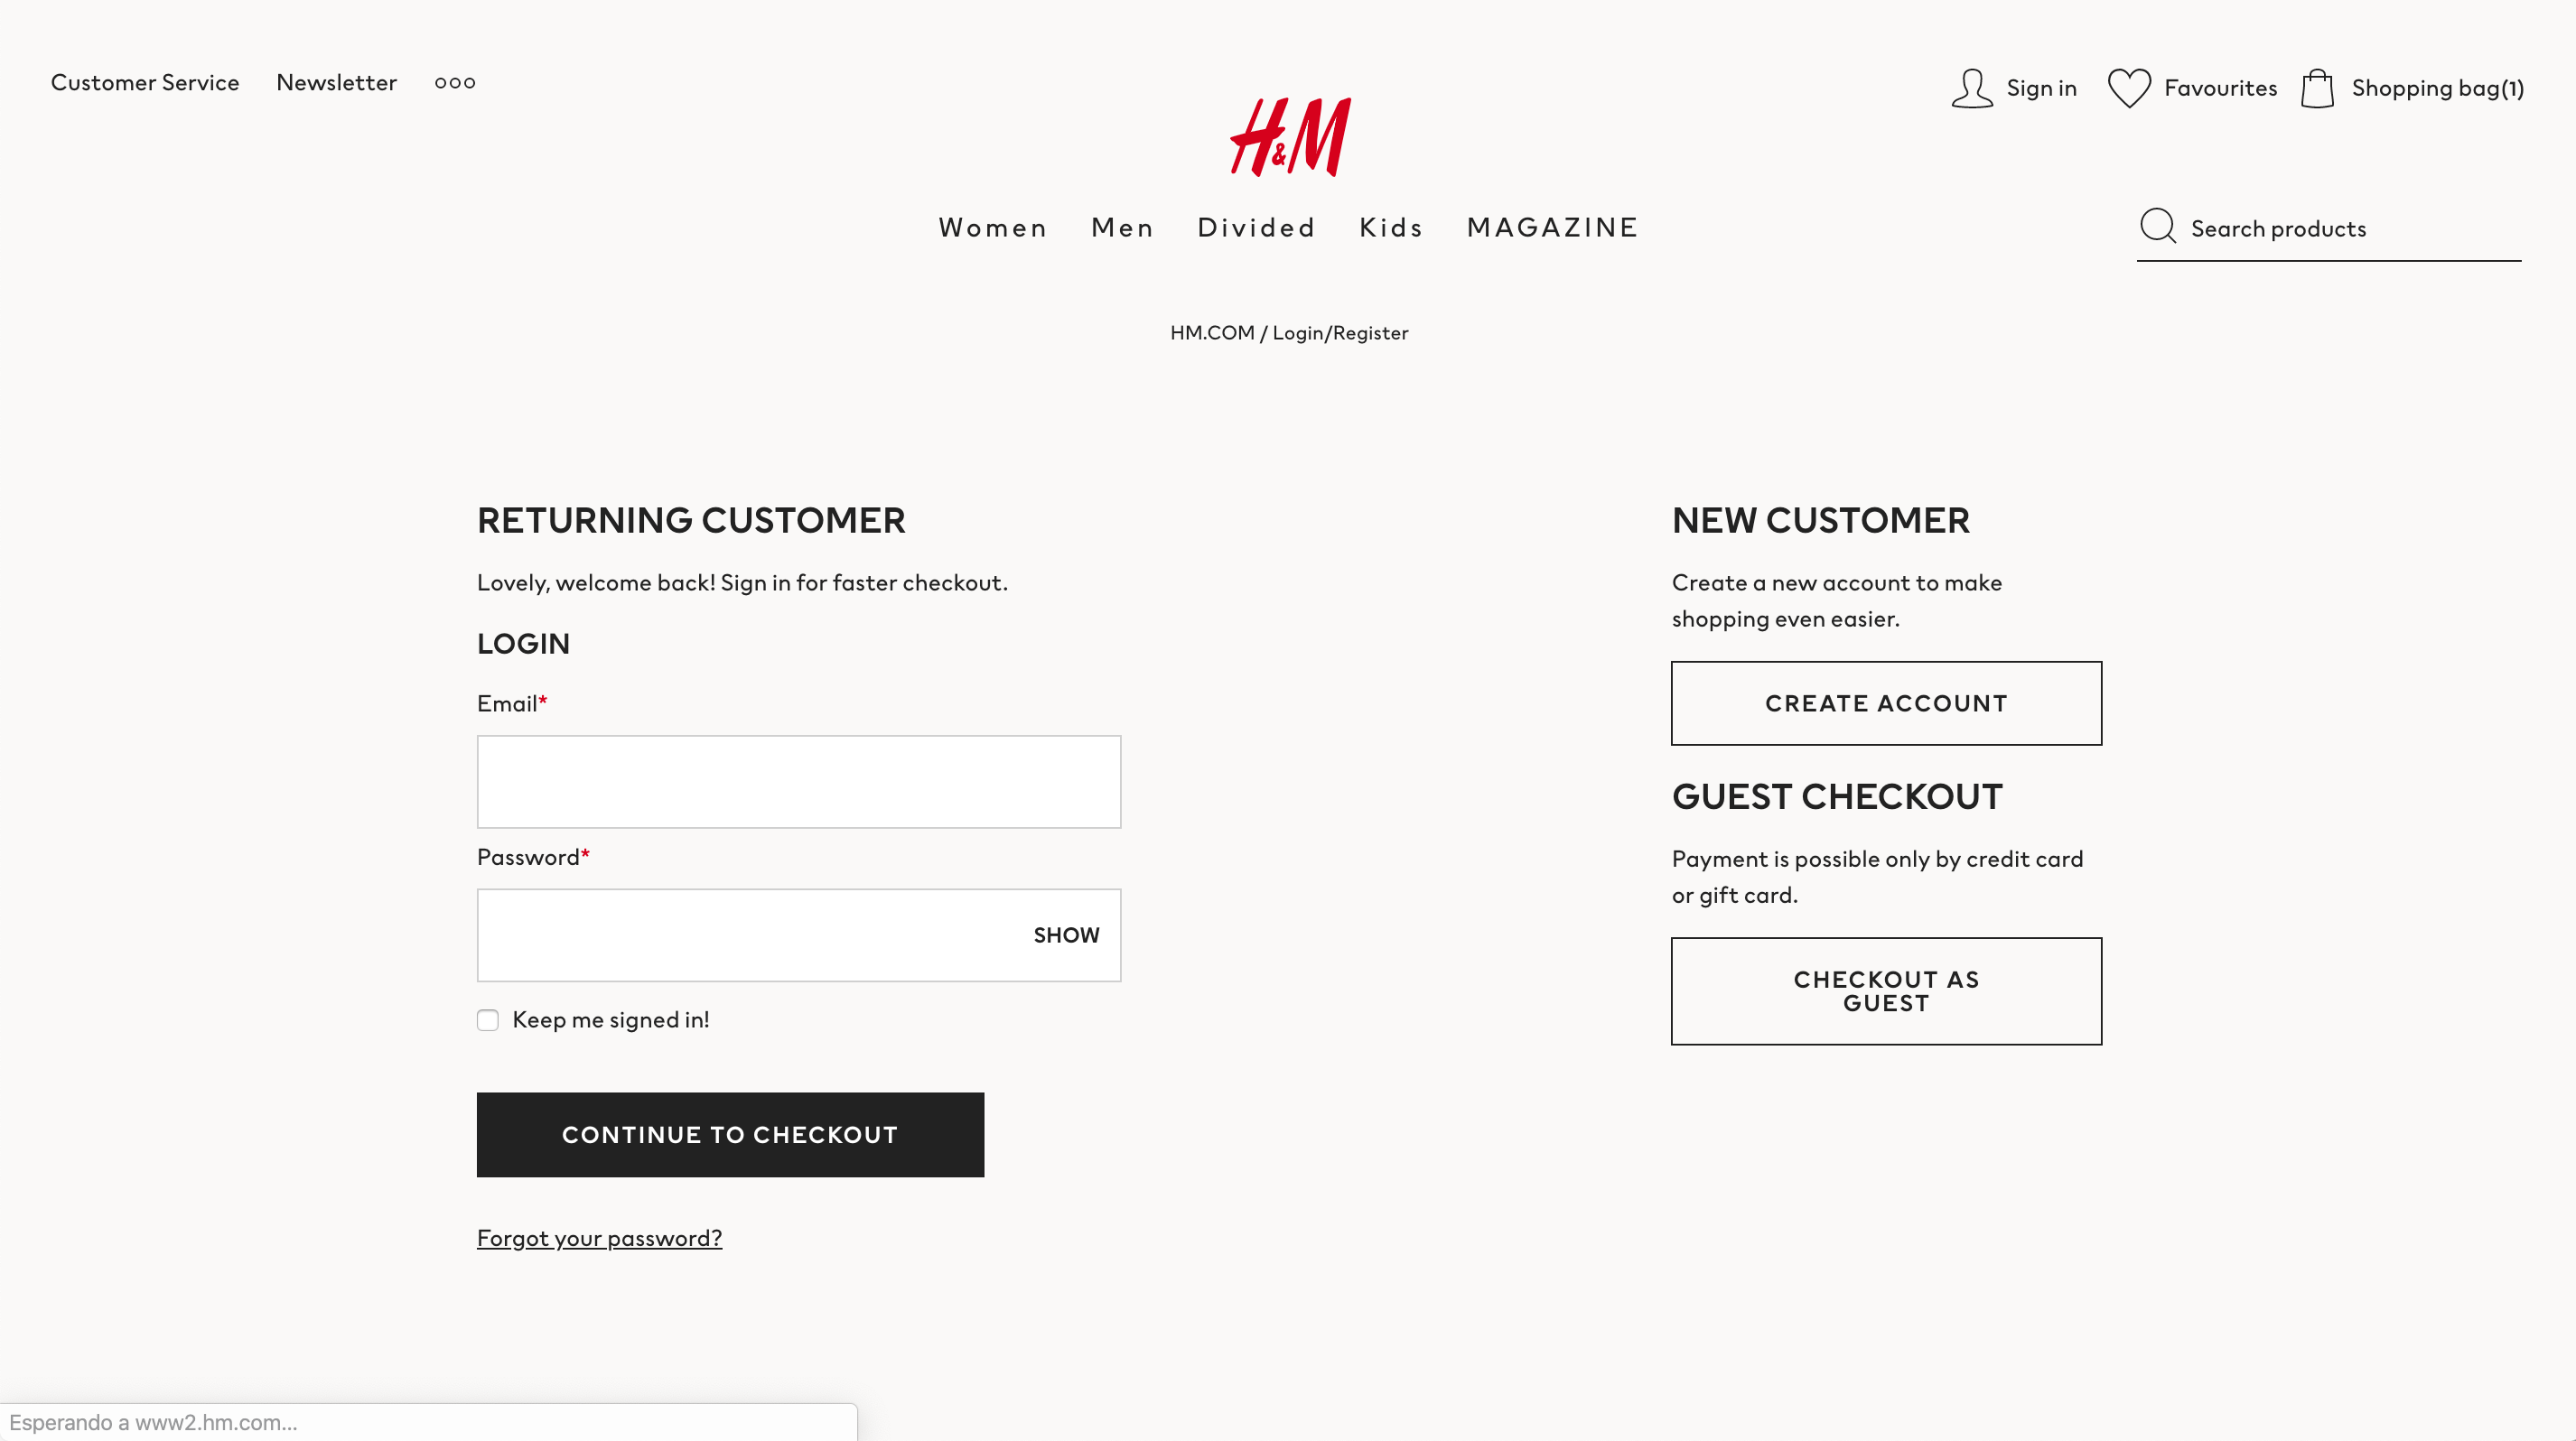Screen dimensions: 2576x1441
Task: Click the three-dot region selector icon
Action: [x=455, y=83]
